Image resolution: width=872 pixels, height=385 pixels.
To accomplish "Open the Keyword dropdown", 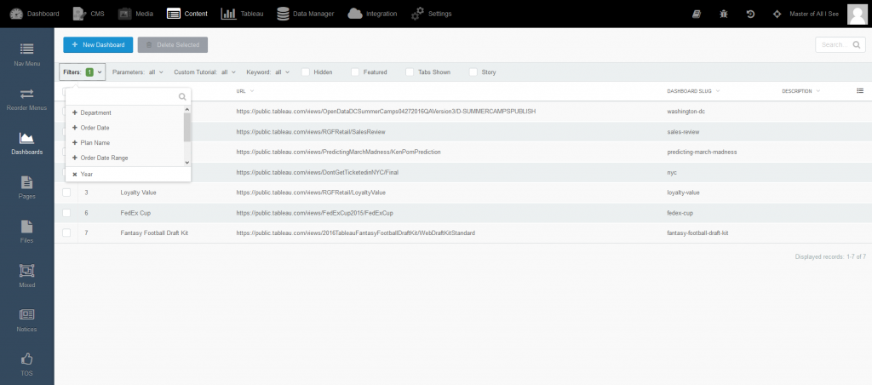I will [x=268, y=72].
